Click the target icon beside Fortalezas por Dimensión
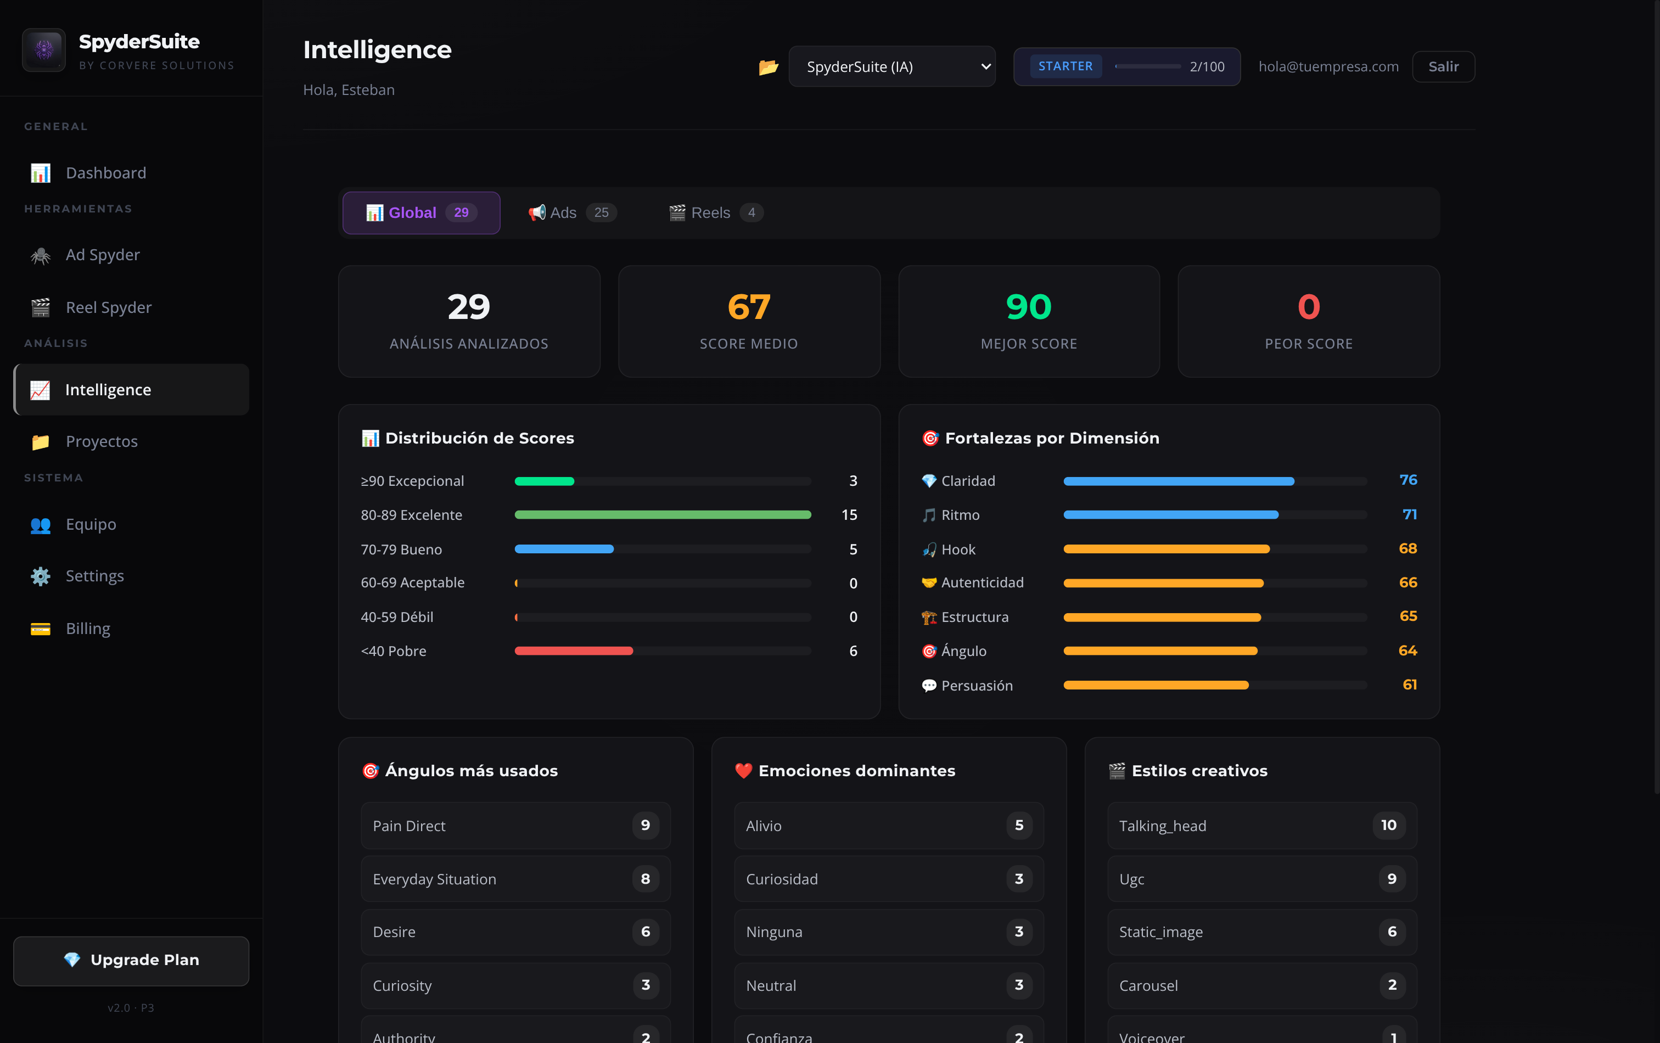The height and width of the screenshot is (1043, 1660). point(930,439)
